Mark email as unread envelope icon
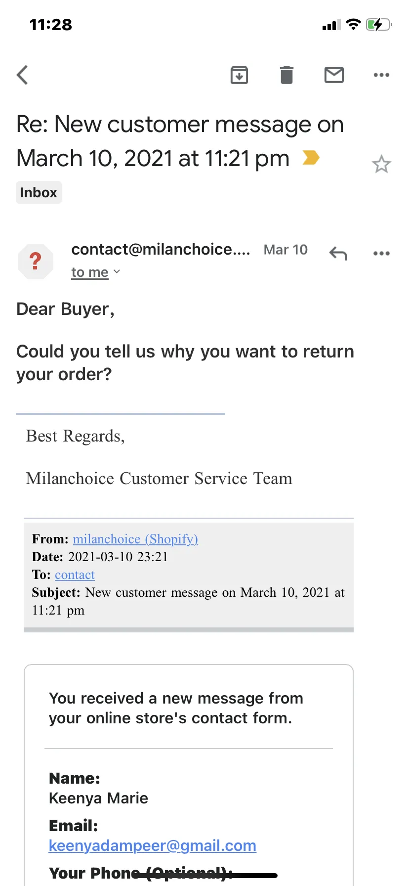The width and height of the screenshot is (409, 886). 334,75
